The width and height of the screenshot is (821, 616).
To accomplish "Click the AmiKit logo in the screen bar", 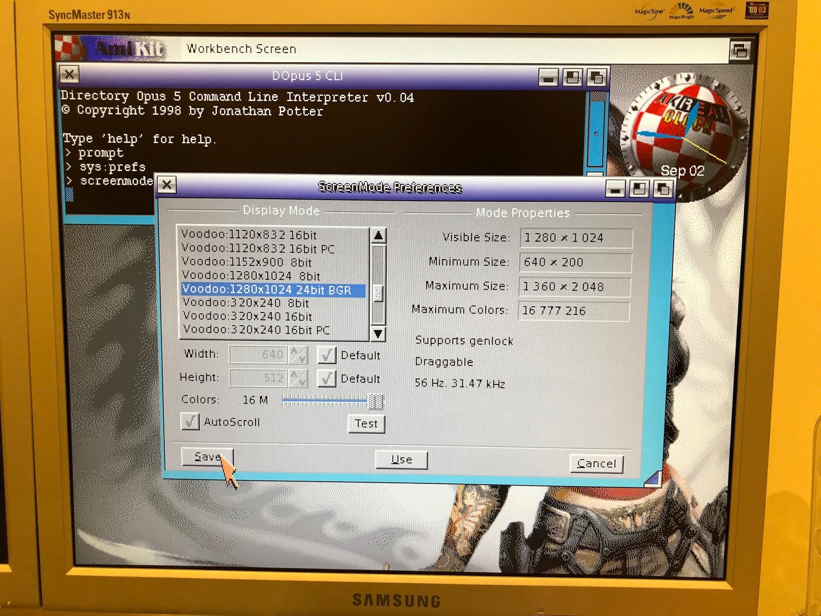I will [x=111, y=48].
